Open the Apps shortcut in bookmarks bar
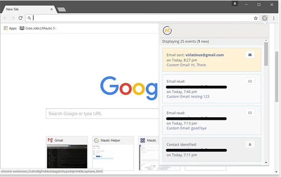Image resolution: width=281 pixels, height=177 pixels. [x=10, y=28]
